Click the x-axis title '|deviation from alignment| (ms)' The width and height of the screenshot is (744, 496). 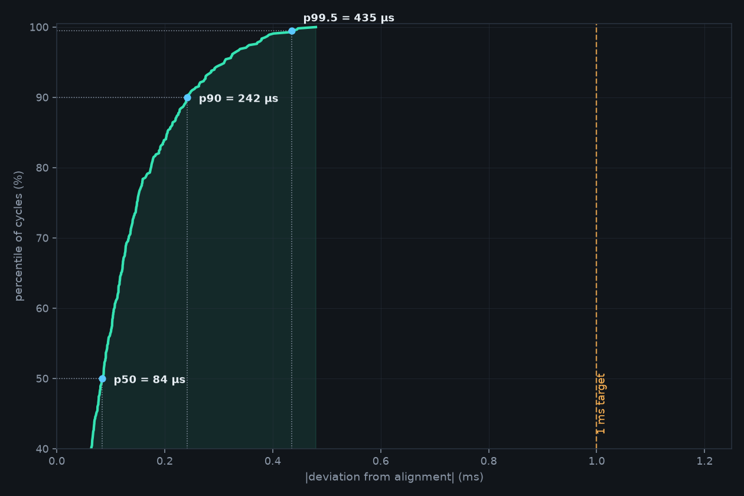(x=394, y=477)
